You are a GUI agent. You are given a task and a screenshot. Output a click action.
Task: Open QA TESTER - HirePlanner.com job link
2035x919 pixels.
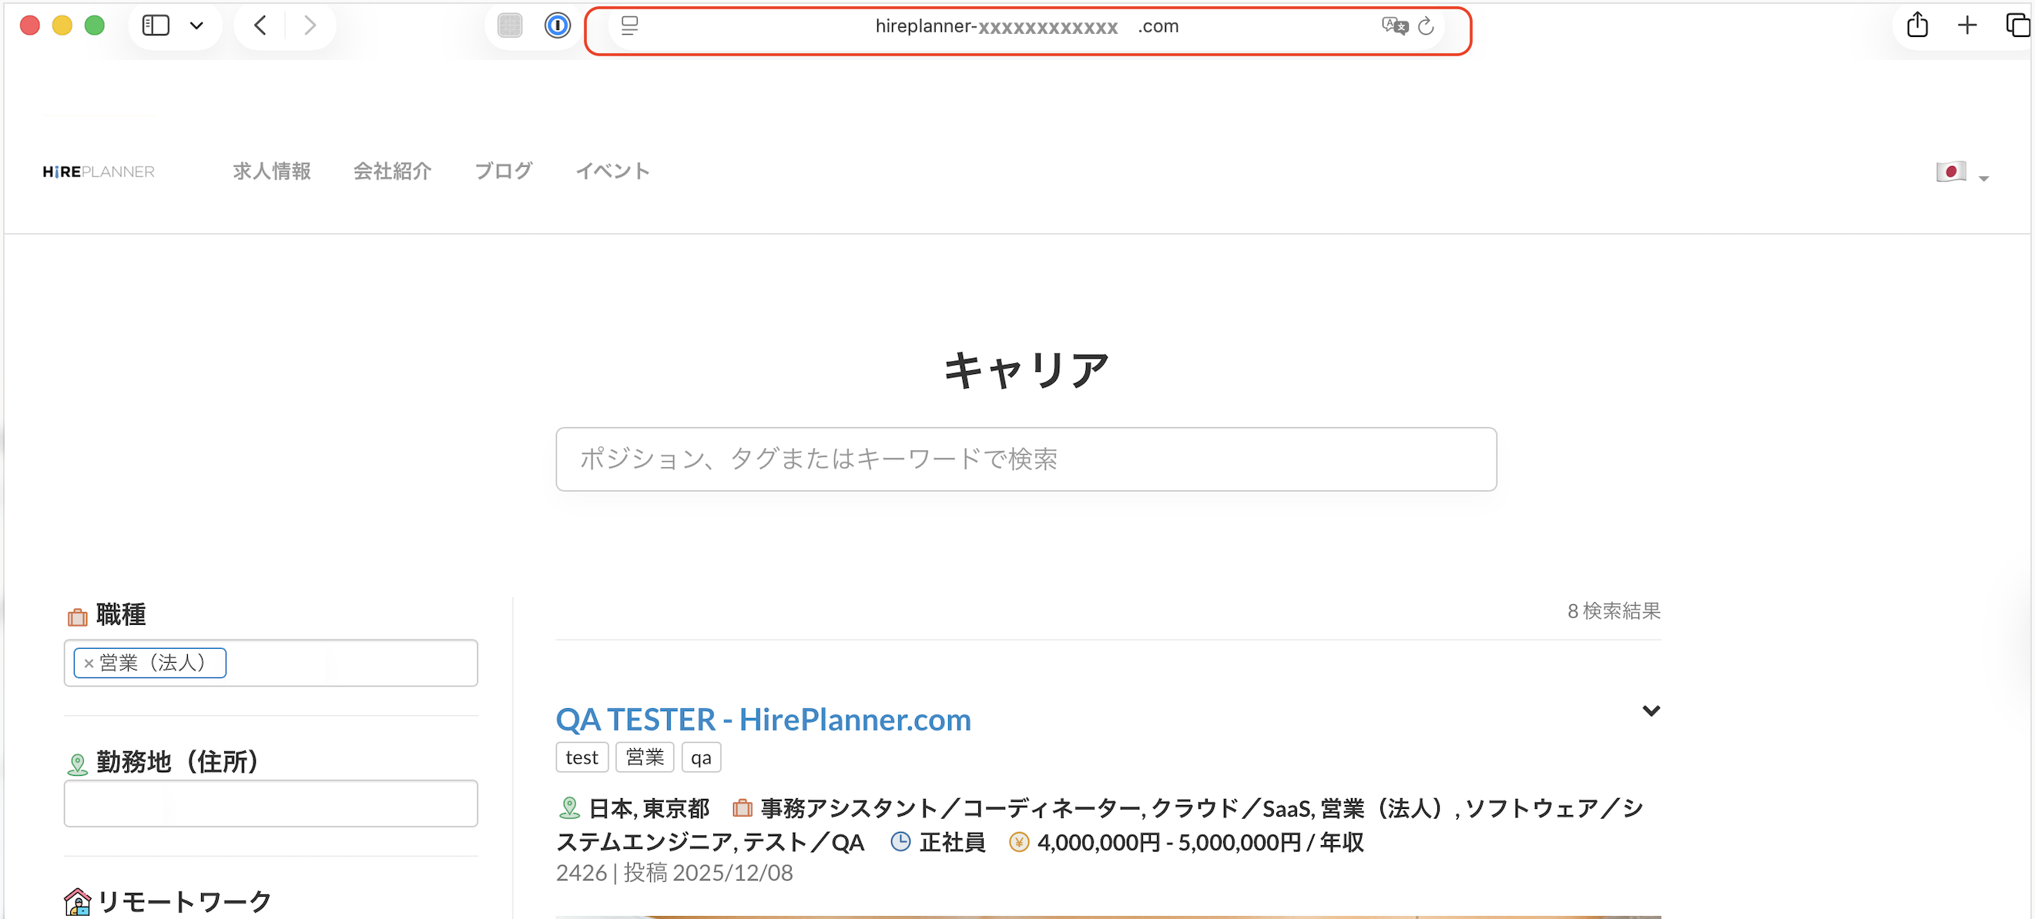click(x=763, y=719)
